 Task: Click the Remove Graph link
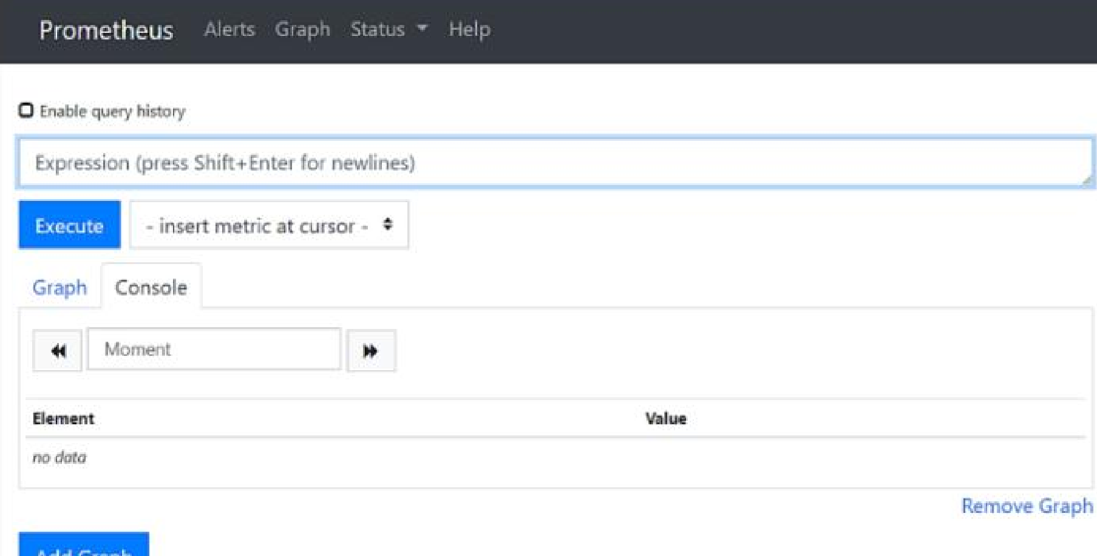[1027, 506]
